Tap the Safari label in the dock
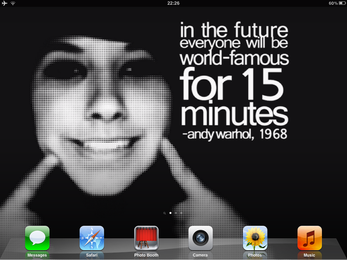This screenshot has height=260, width=347. [91, 255]
